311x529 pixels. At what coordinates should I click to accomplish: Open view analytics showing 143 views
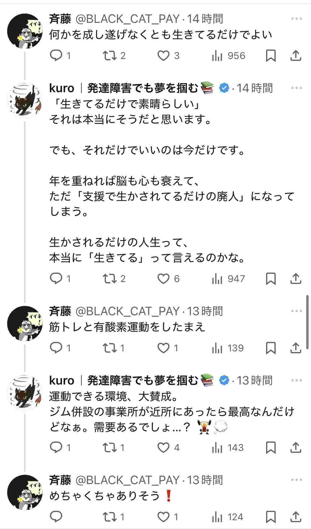coord(228,448)
